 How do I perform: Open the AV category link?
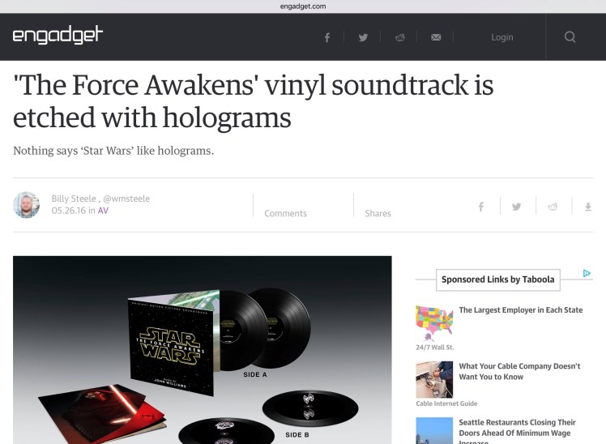click(103, 211)
